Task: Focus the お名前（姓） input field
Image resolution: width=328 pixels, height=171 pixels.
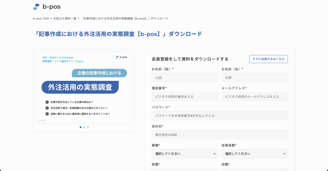Action: [x=185, y=78]
